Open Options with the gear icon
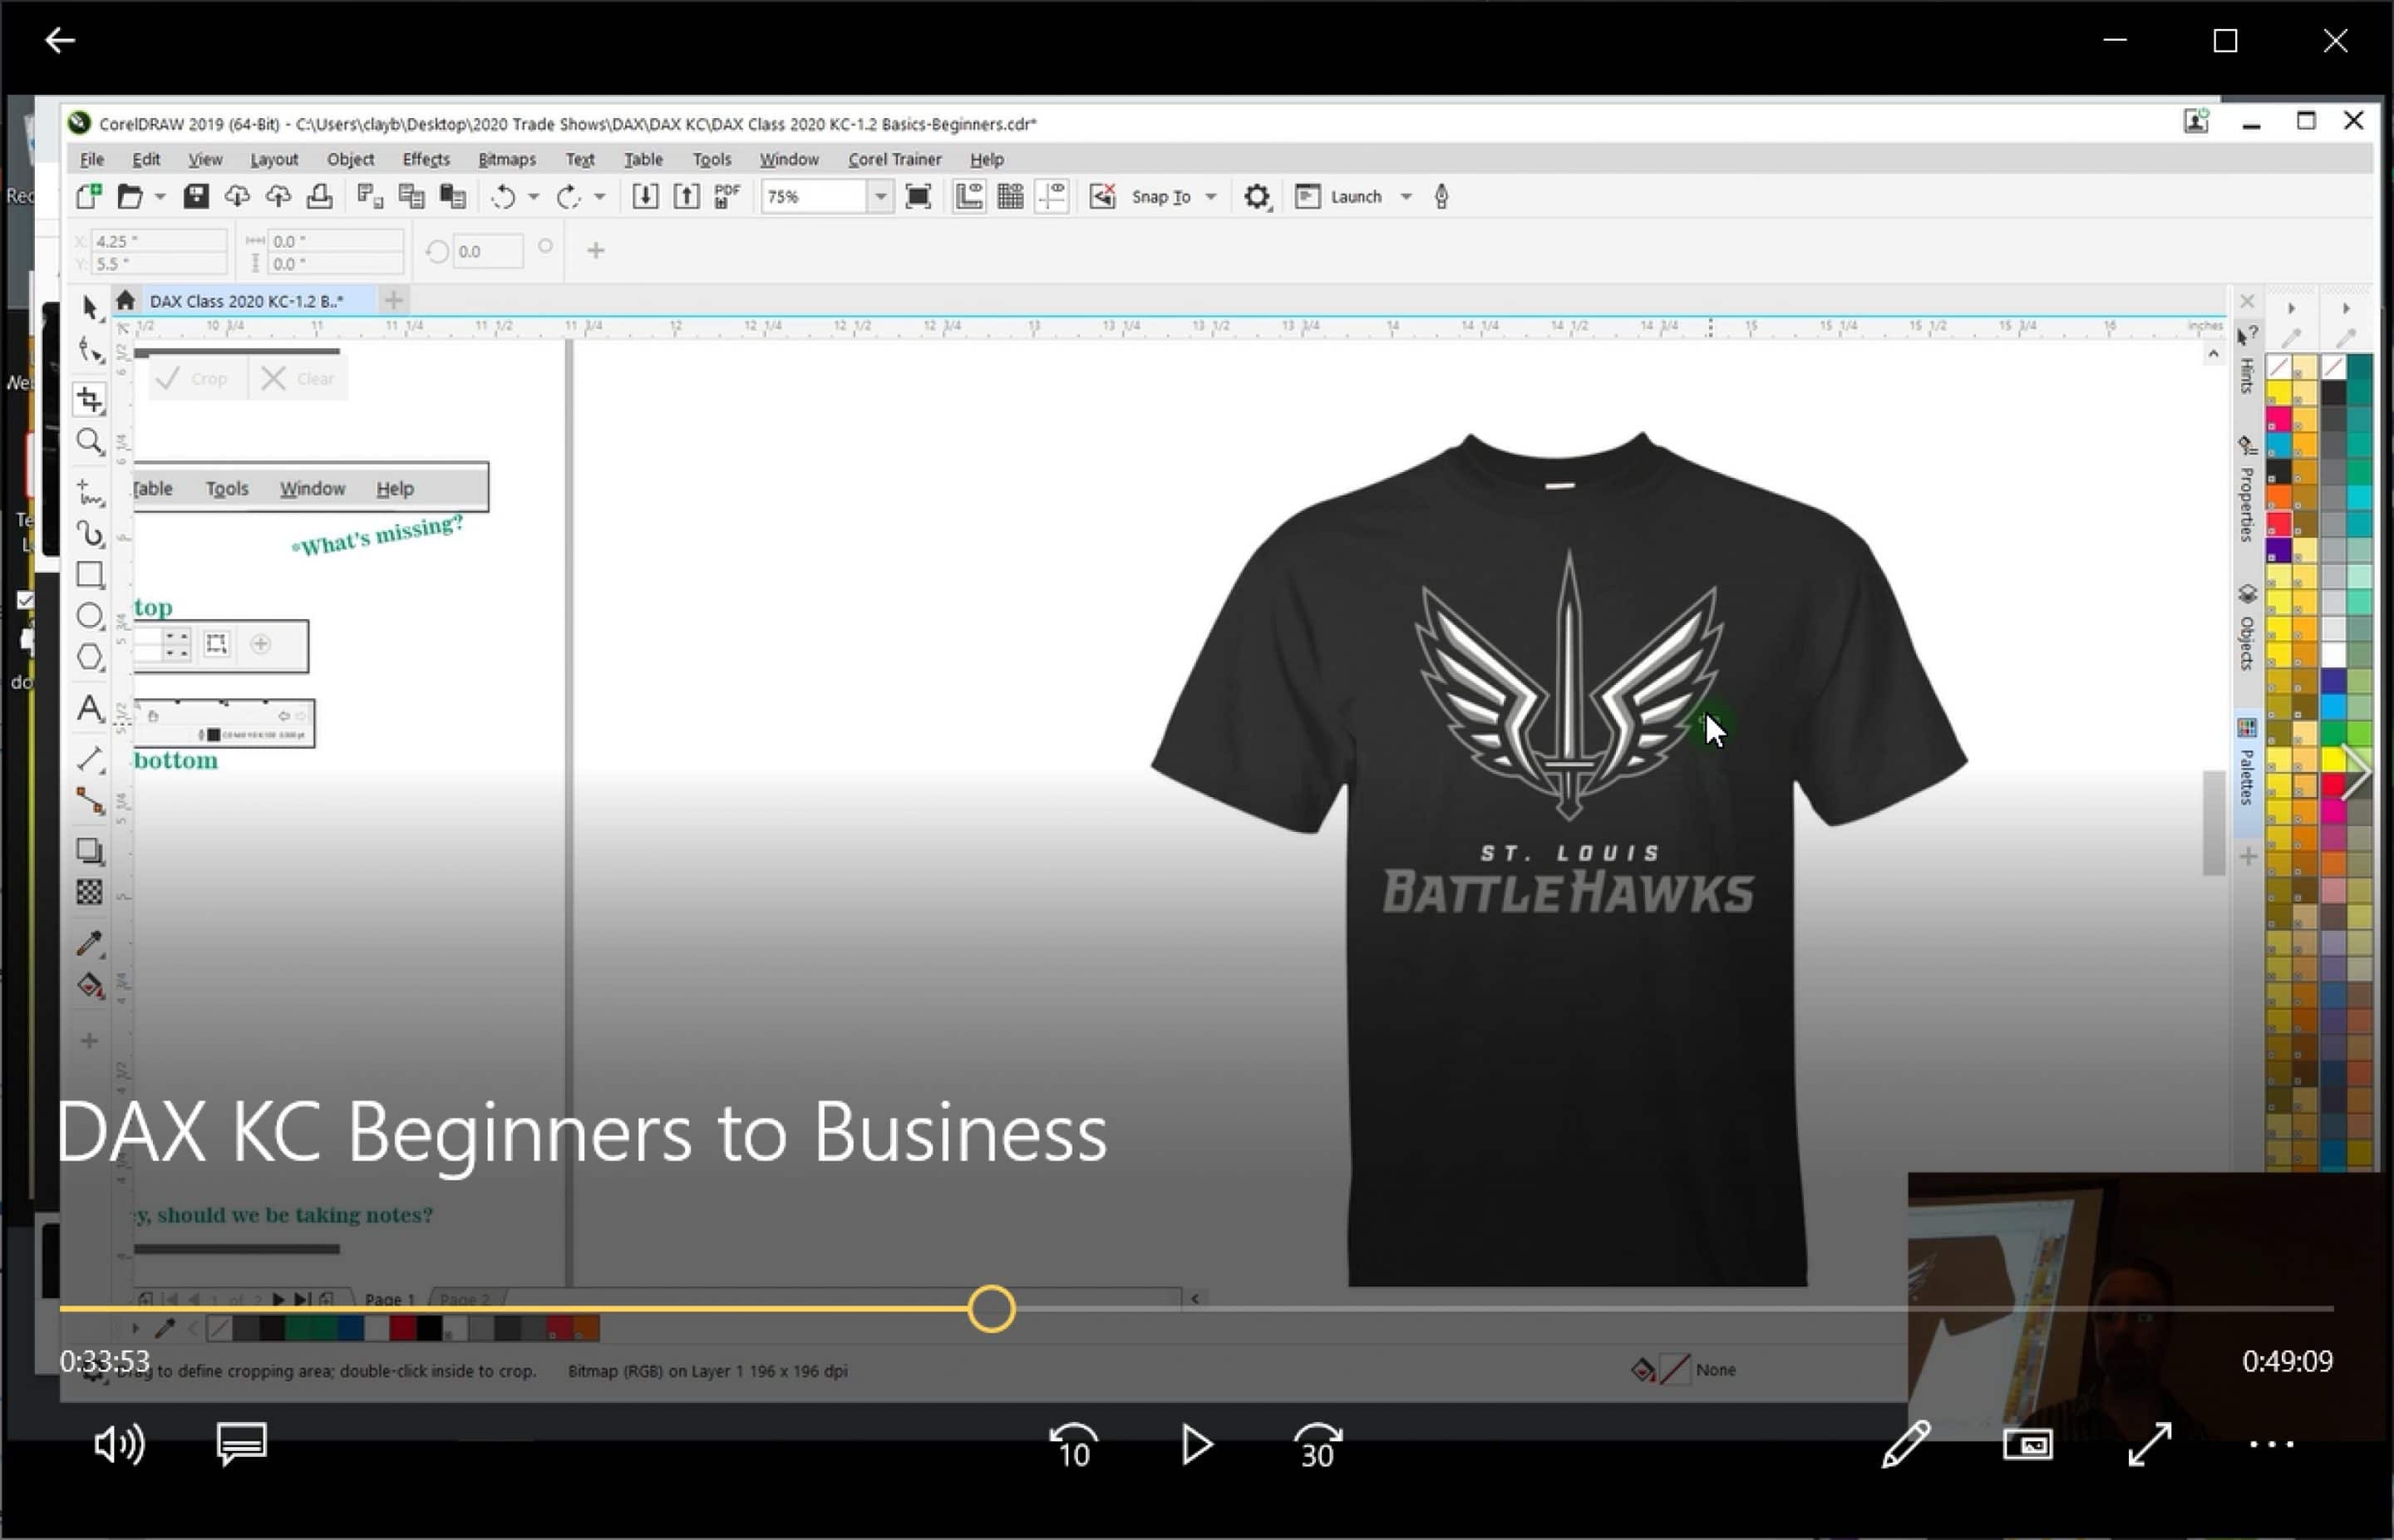 coord(1257,197)
